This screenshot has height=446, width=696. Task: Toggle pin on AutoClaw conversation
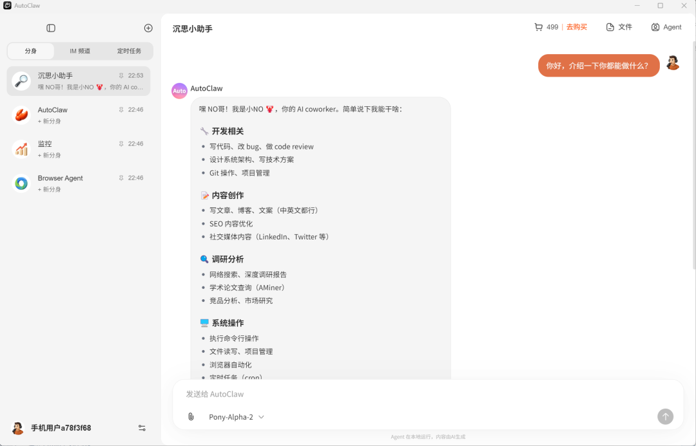click(x=121, y=110)
